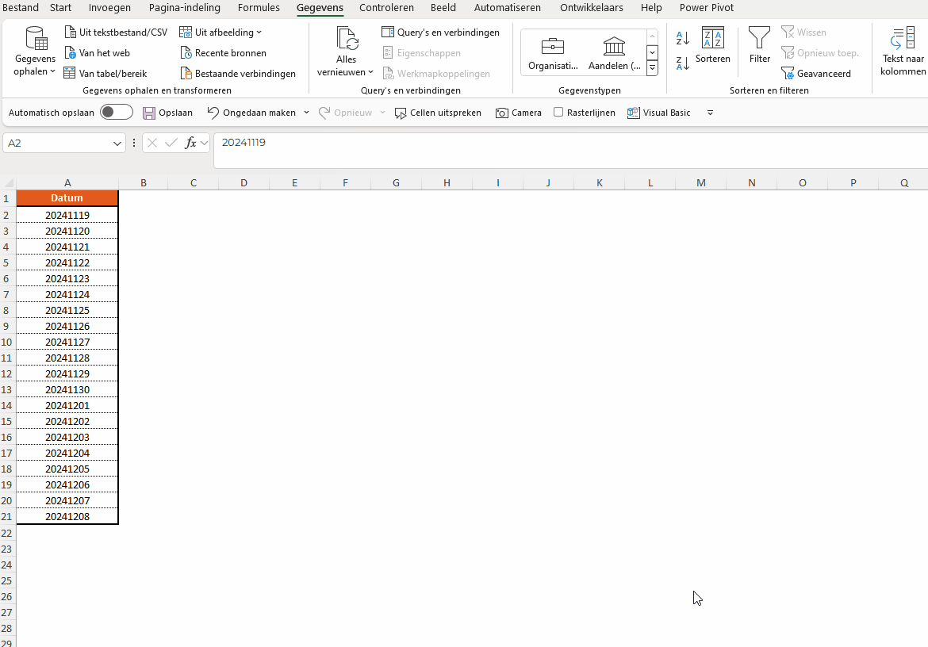This screenshot has width=928, height=647.
Task: Open the Beeld tab
Action: coord(443,8)
